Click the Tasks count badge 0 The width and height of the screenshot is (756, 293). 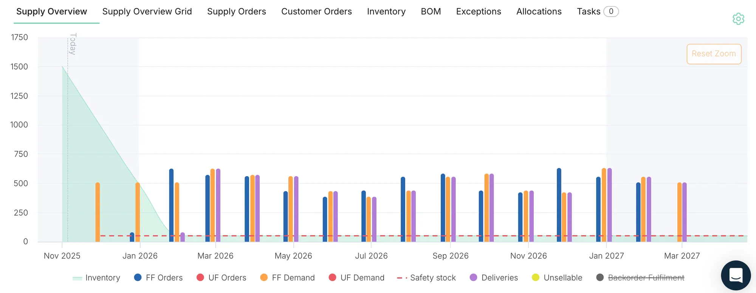(x=611, y=12)
